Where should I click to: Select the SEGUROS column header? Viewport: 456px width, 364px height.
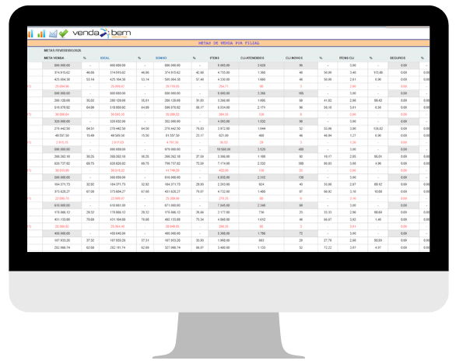(398, 58)
